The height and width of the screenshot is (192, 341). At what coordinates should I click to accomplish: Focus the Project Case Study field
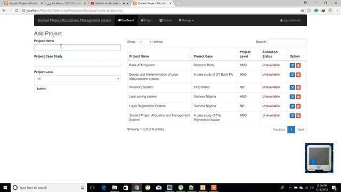[x=77, y=63]
